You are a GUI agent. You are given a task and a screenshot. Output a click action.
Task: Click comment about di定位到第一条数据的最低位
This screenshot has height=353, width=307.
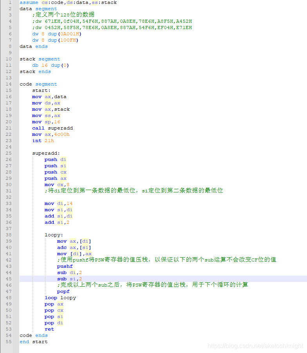point(134,191)
